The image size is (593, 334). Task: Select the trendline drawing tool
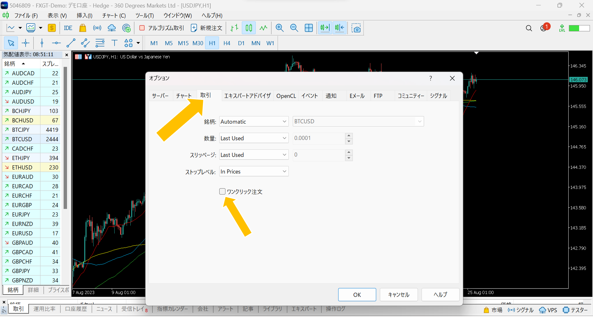click(71, 43)
